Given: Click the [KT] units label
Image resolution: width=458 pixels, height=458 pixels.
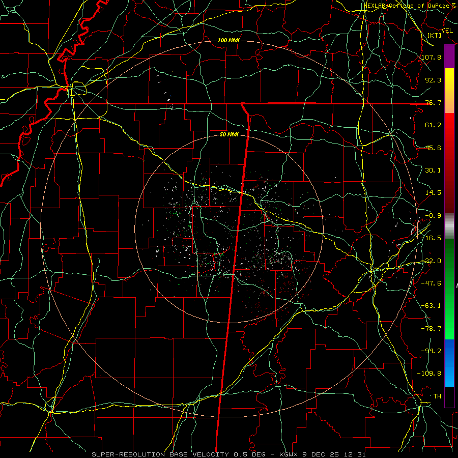Looking at the screenshot, I should 435,35.
